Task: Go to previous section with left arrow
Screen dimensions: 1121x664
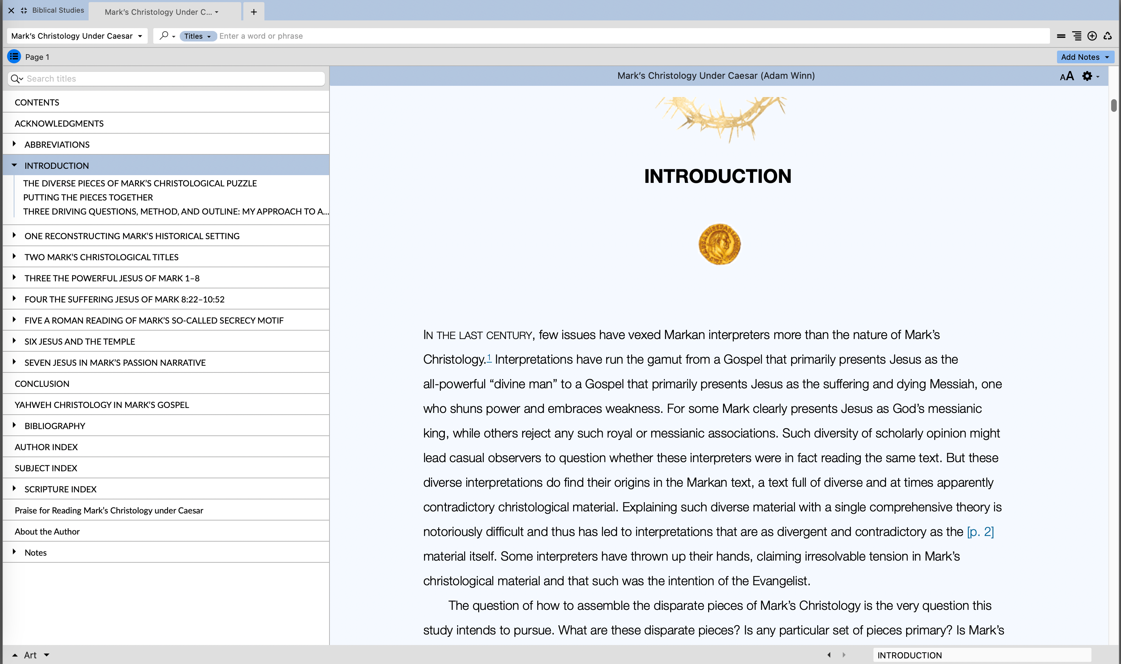Action: pos(829,655)
